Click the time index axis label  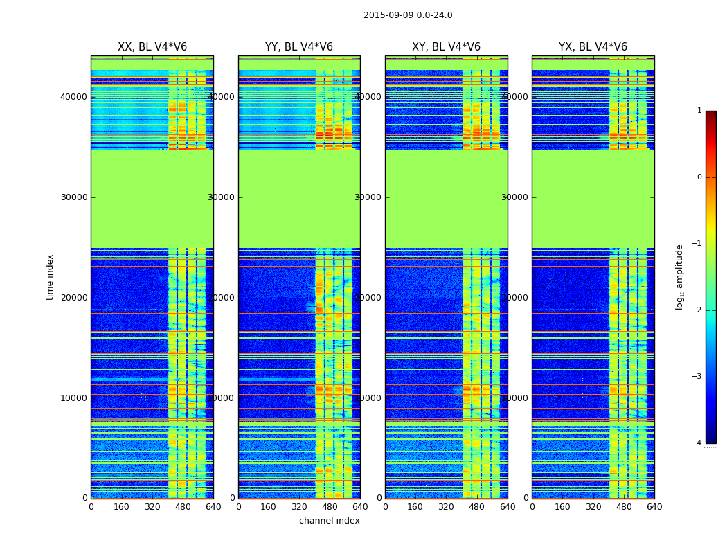[x=50, y=277]
